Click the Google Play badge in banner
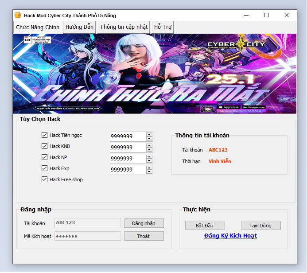Image resolution: width=307 pixels, height=273 pixels. (253, 107)
